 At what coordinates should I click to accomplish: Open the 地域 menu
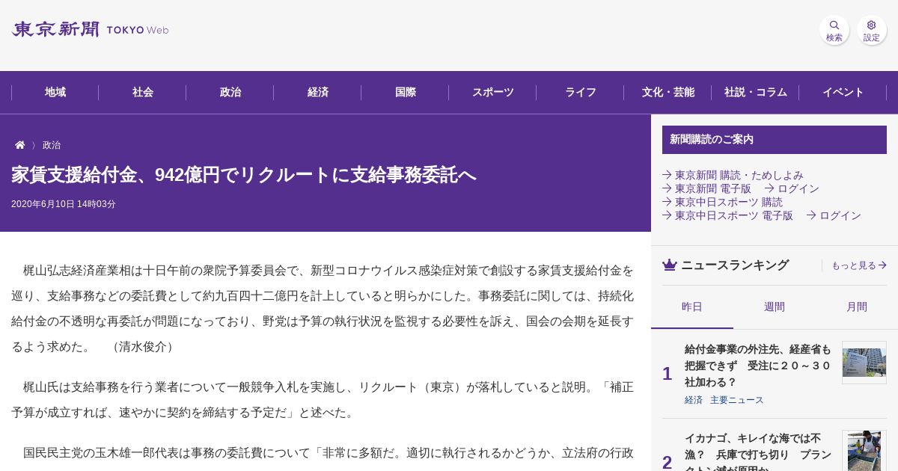(55, 93)
